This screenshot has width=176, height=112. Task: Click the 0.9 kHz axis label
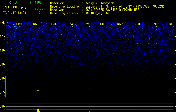(2, 64)
